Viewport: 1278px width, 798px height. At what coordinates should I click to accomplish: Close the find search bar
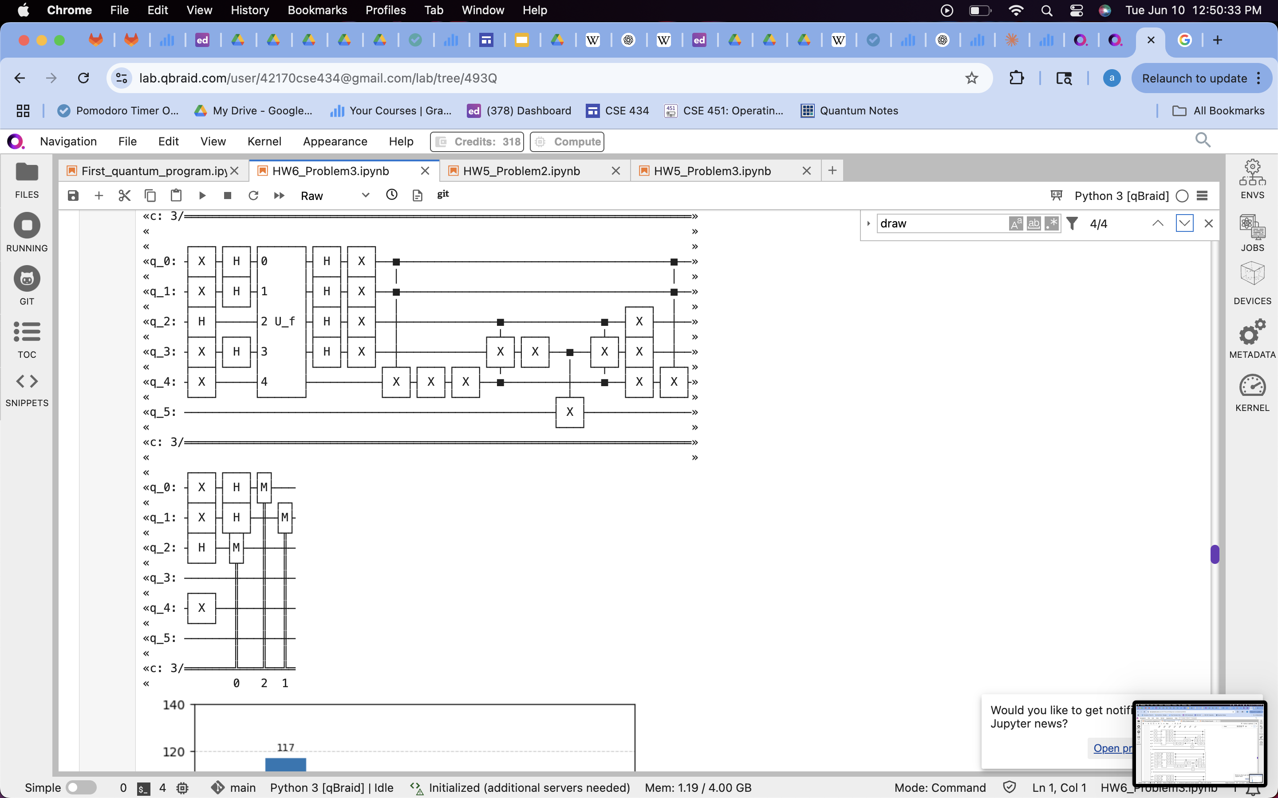[x=1208, y=223]
